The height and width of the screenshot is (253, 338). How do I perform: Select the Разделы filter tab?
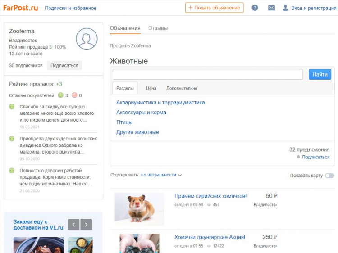click(x=125, y=88)
